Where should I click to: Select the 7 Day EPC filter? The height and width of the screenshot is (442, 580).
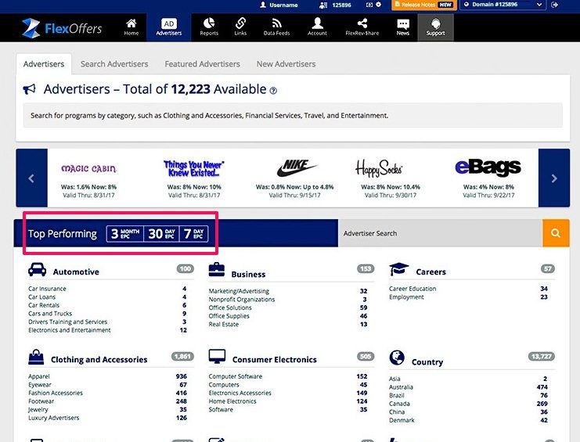pos(194,233)
